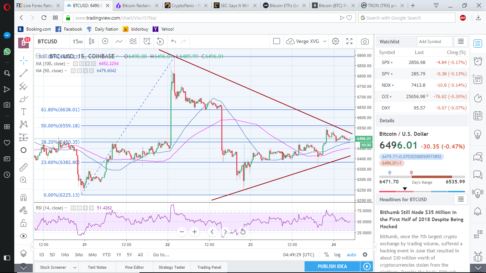This screenshot has height=273, width=486.
Task: Enable auto scale on the price axis
Action: [x=351, y=255]
